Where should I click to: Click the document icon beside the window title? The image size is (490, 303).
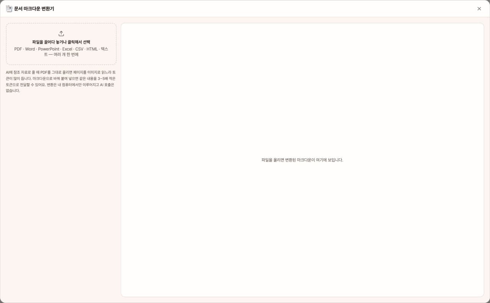(x=9, y=8)
